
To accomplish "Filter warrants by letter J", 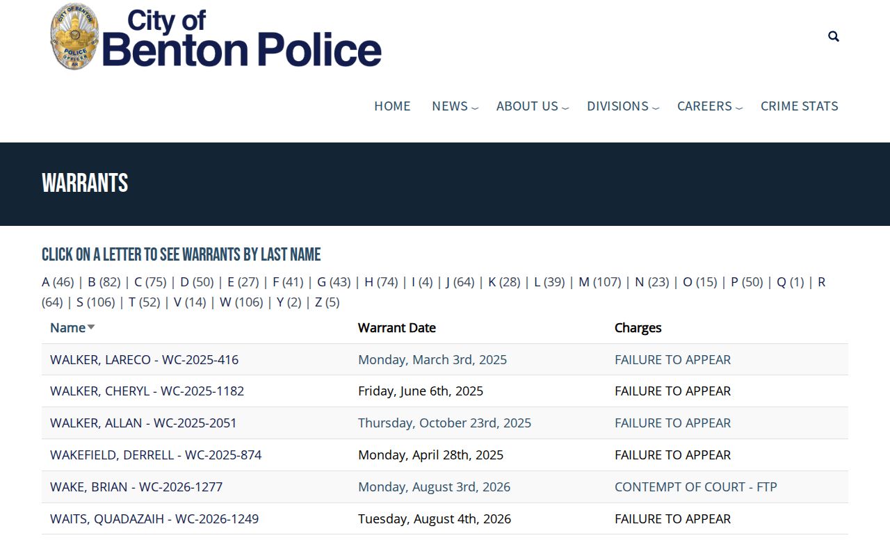I will (x=448, y=282).
